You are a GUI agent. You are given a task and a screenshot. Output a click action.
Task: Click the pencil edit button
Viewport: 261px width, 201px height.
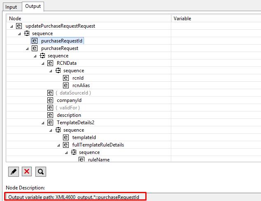(14, 172)
